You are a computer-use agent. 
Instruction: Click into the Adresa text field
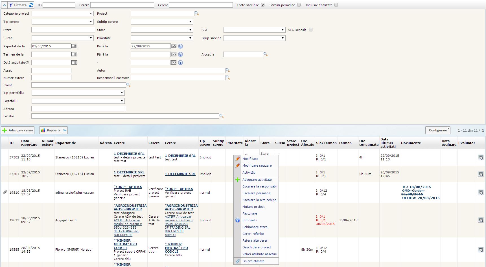point(78,109)
